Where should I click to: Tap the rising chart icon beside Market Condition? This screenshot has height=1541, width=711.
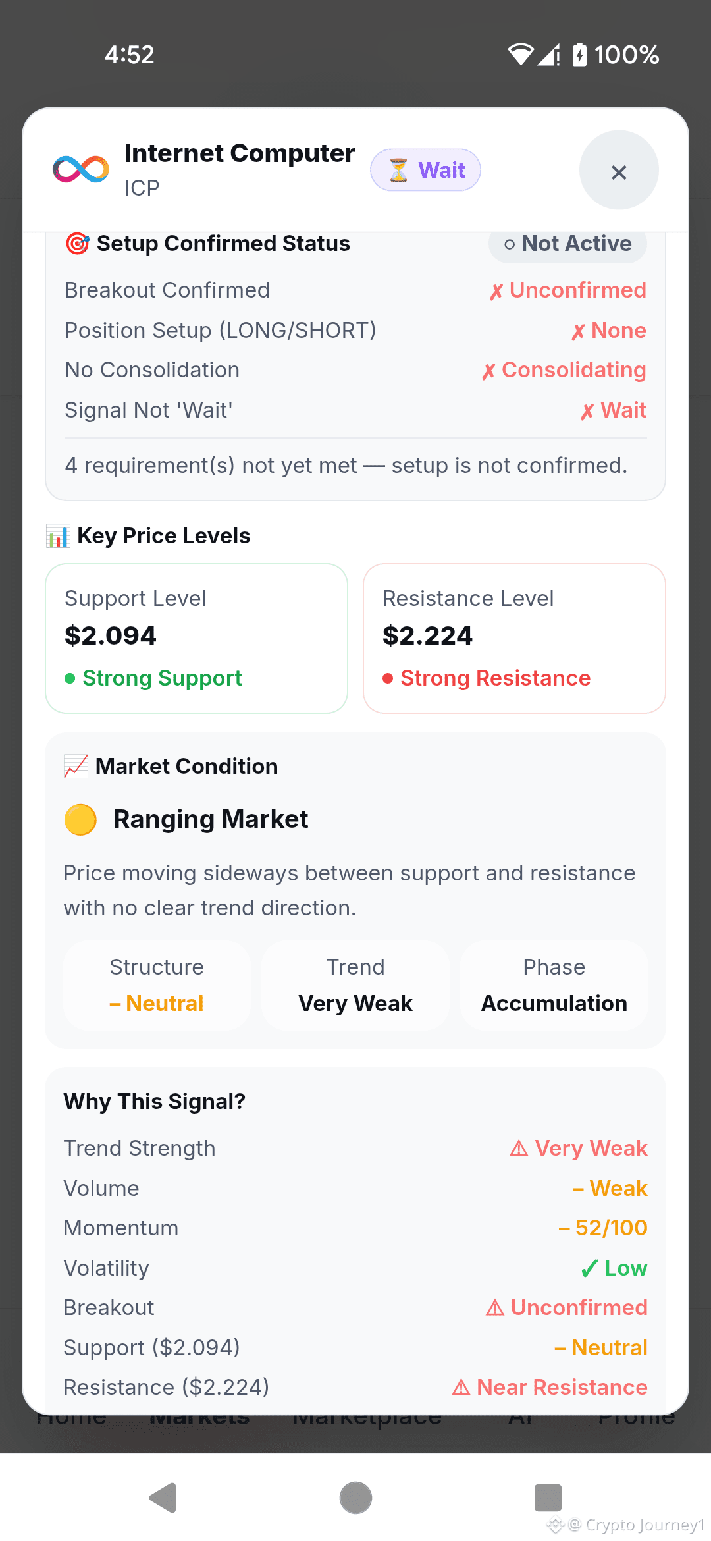[x=76, y=767]
